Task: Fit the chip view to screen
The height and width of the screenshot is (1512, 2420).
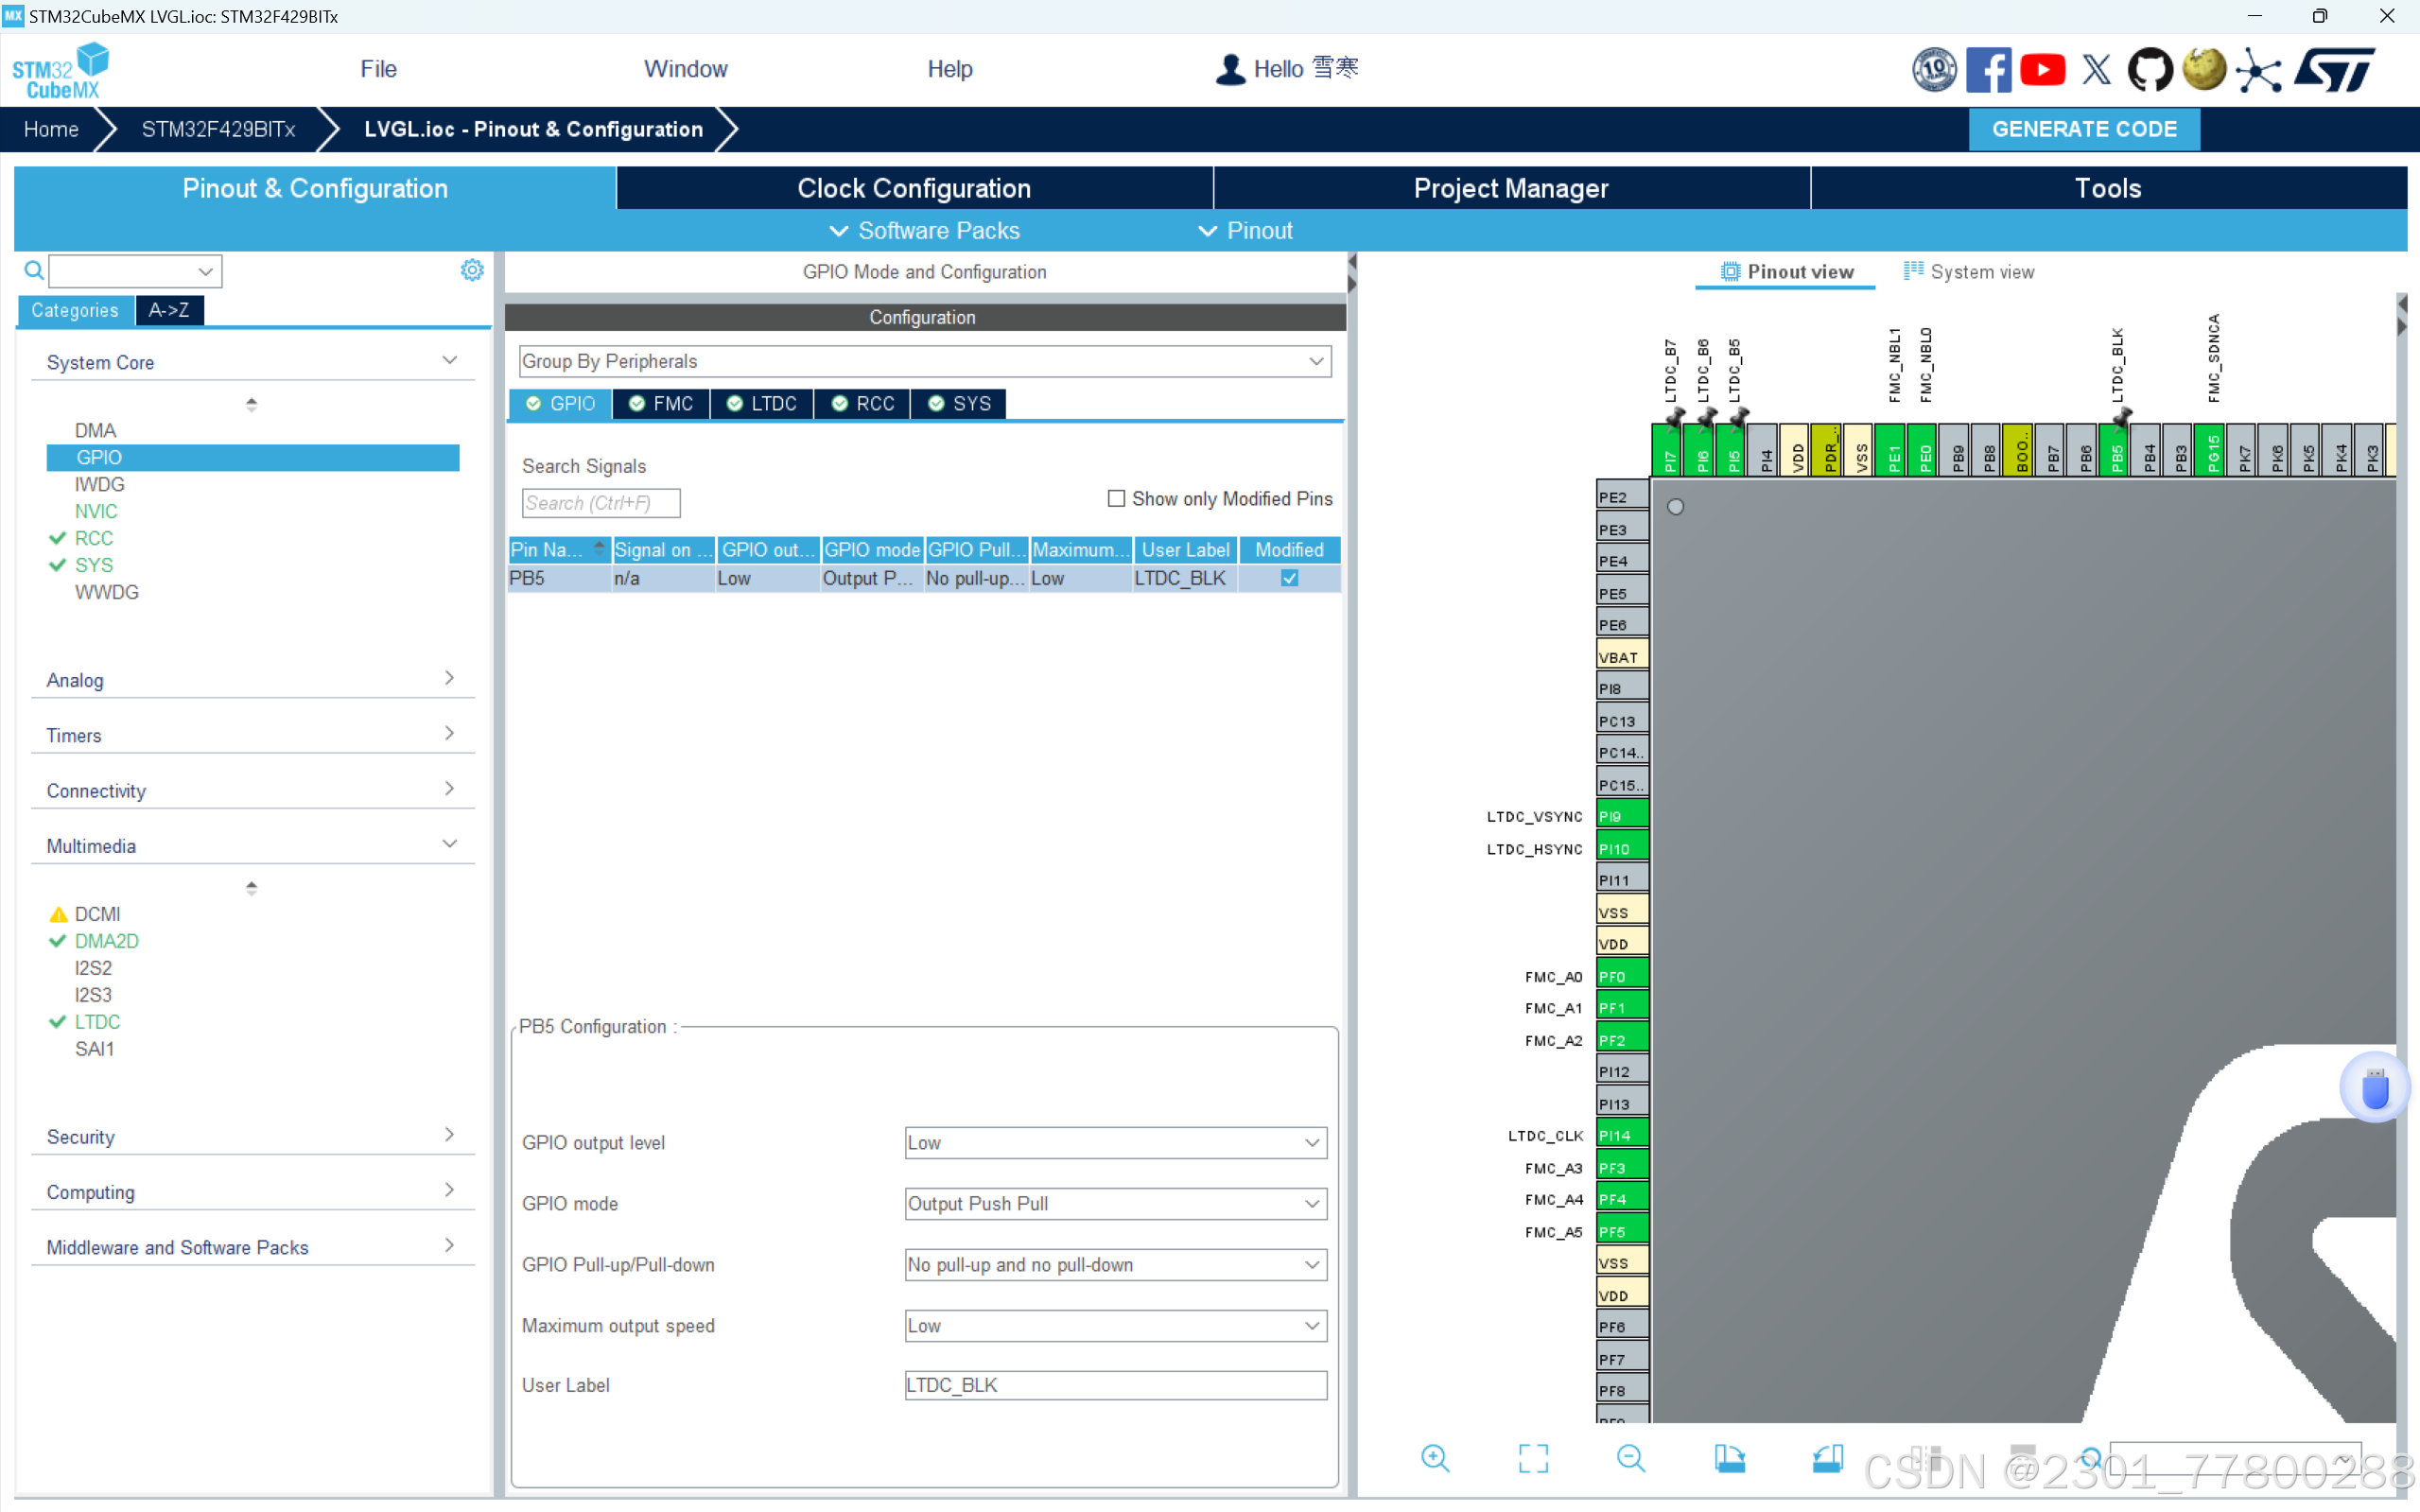Action: coord(1532,1458)
